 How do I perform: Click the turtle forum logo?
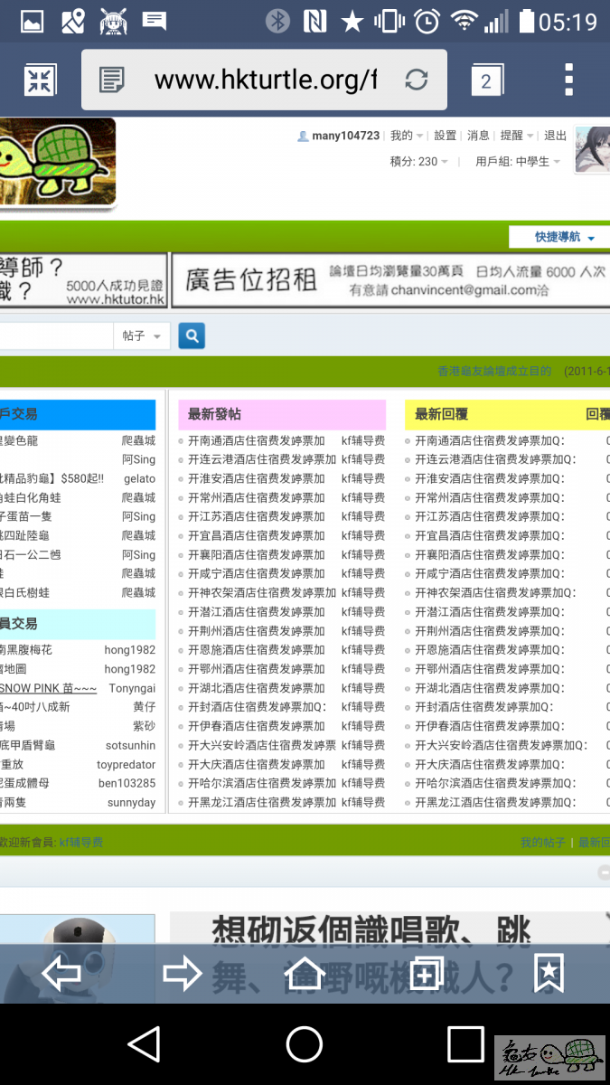[57, 163]
